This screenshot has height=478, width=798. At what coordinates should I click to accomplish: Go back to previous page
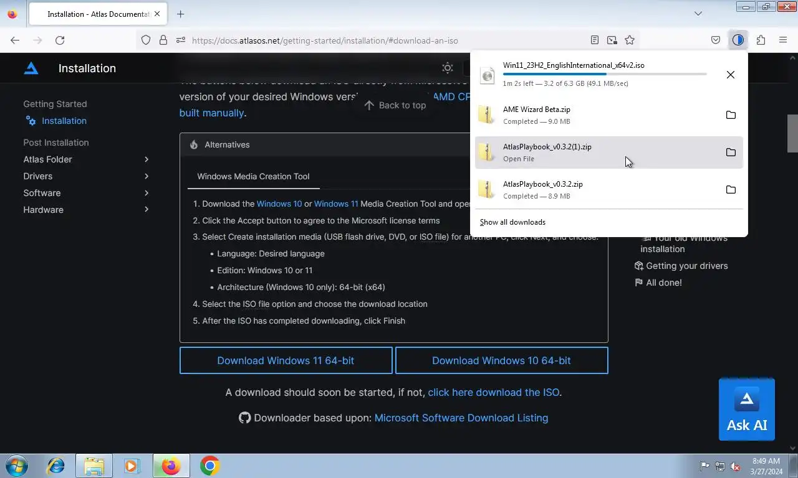coord(15,40)
